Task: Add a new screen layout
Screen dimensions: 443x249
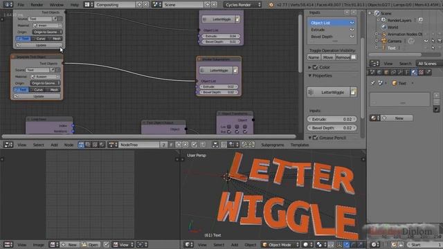Action: pyautogui.click(x=139, y=5)
